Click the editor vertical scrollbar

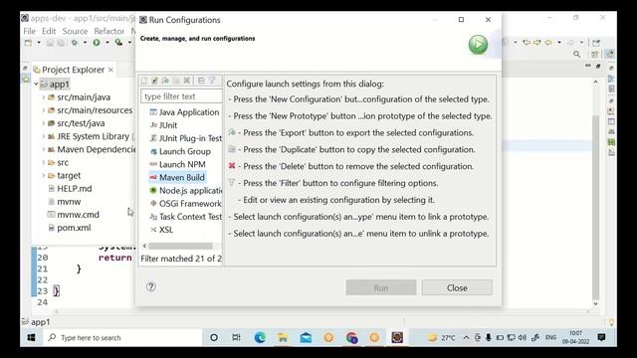[595, 207]
